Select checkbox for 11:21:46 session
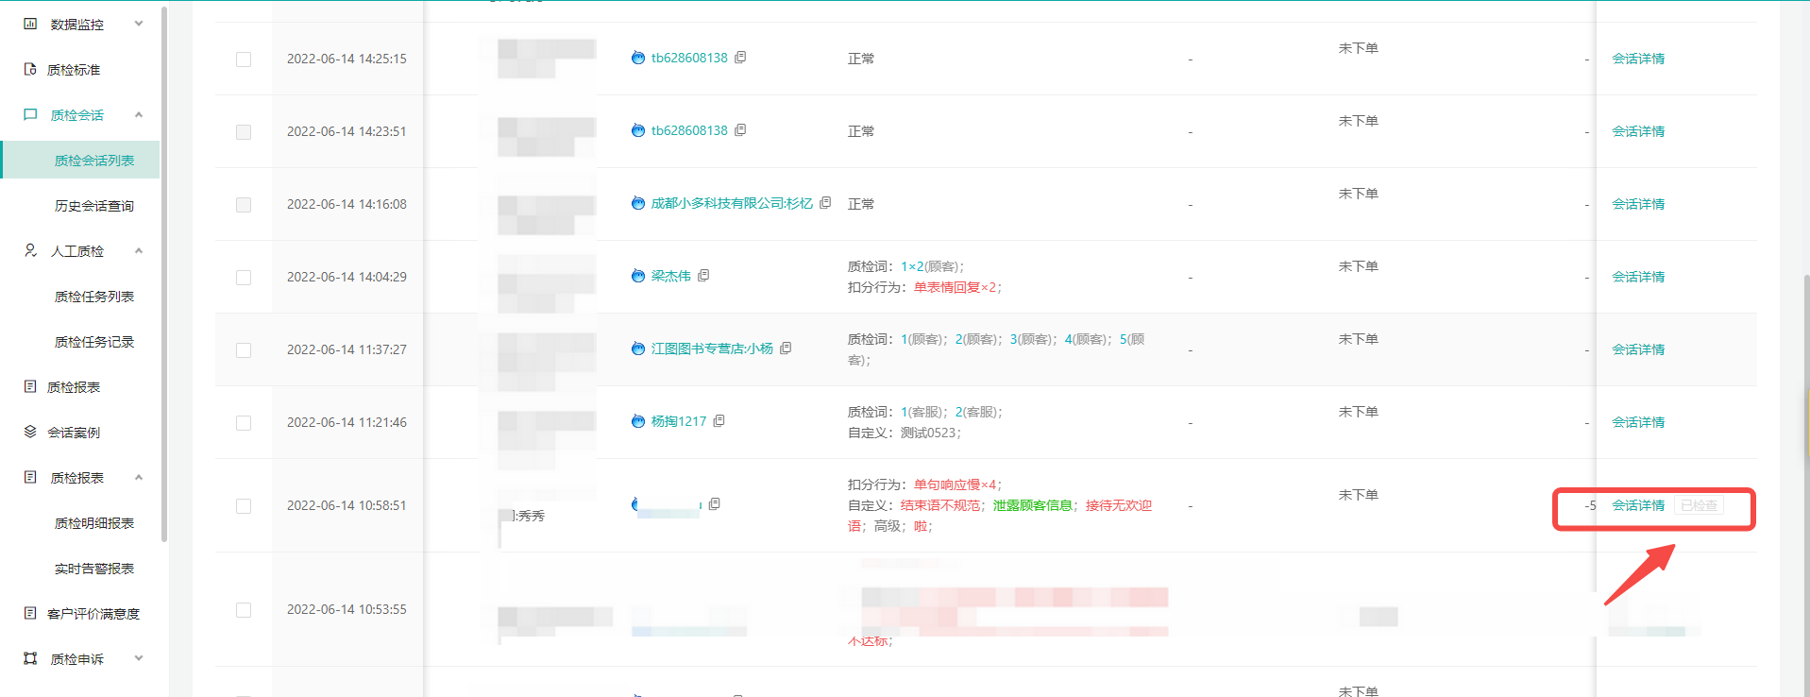The image size is (1810, 697). (x=244, y=422)
